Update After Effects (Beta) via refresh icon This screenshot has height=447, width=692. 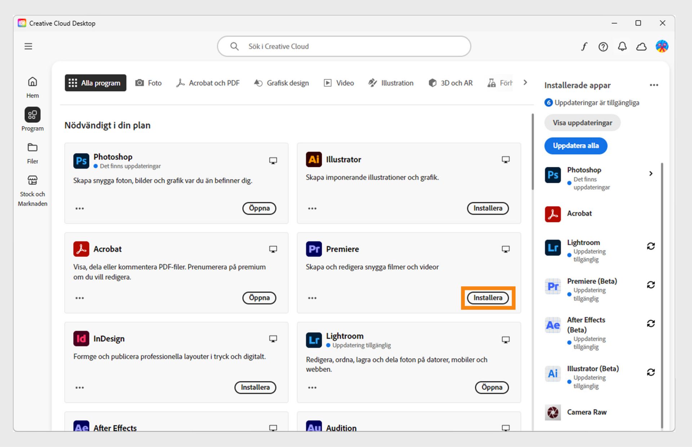651,323
